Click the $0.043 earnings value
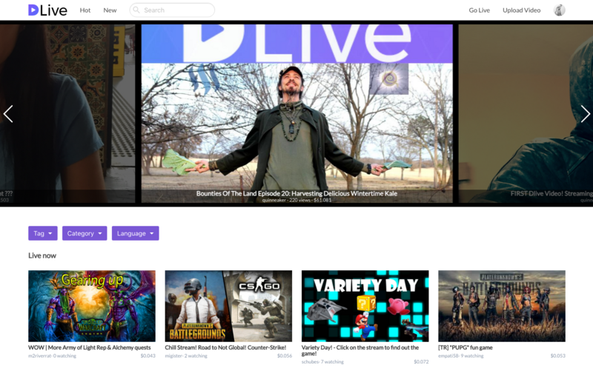 (148, 356)
